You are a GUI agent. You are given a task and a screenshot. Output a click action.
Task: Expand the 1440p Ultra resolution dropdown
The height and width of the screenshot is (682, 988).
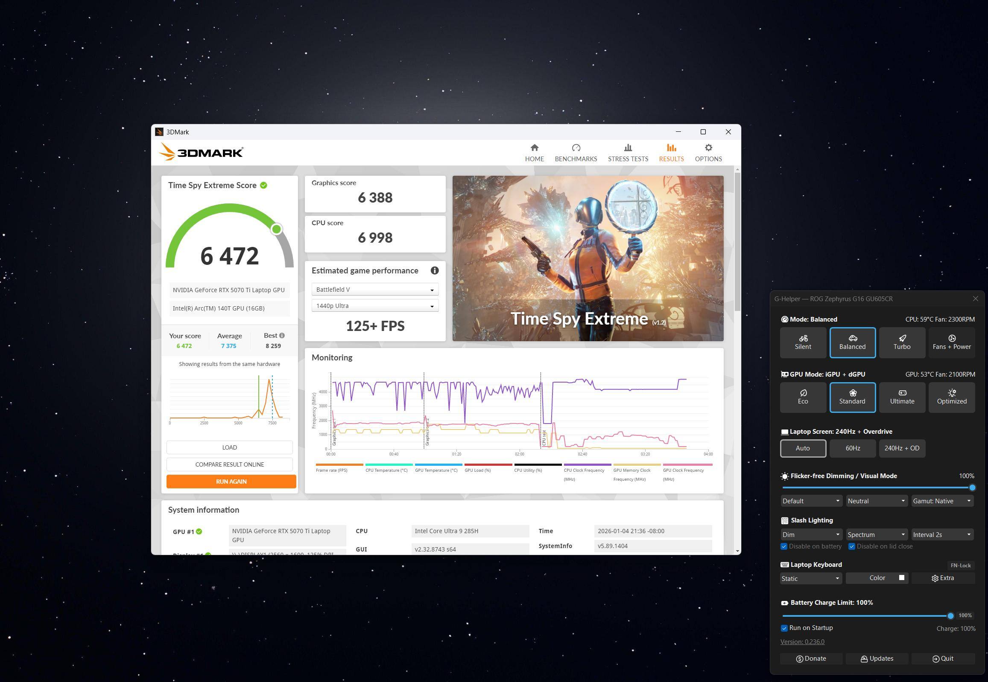coord(375,305)
